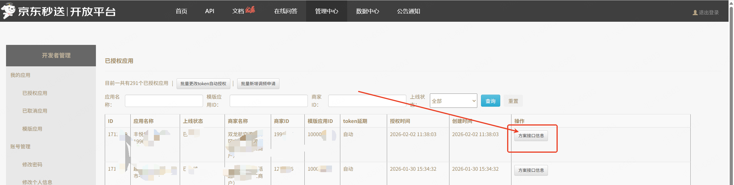Click the user icon beside 退出登录
The width and height of the screenshot is (734, 185).
pyautogui.click(x=695, y=13)
